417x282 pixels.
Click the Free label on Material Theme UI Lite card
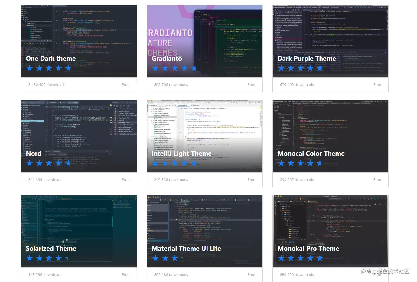pyautogui.click(x=251, y=275)
